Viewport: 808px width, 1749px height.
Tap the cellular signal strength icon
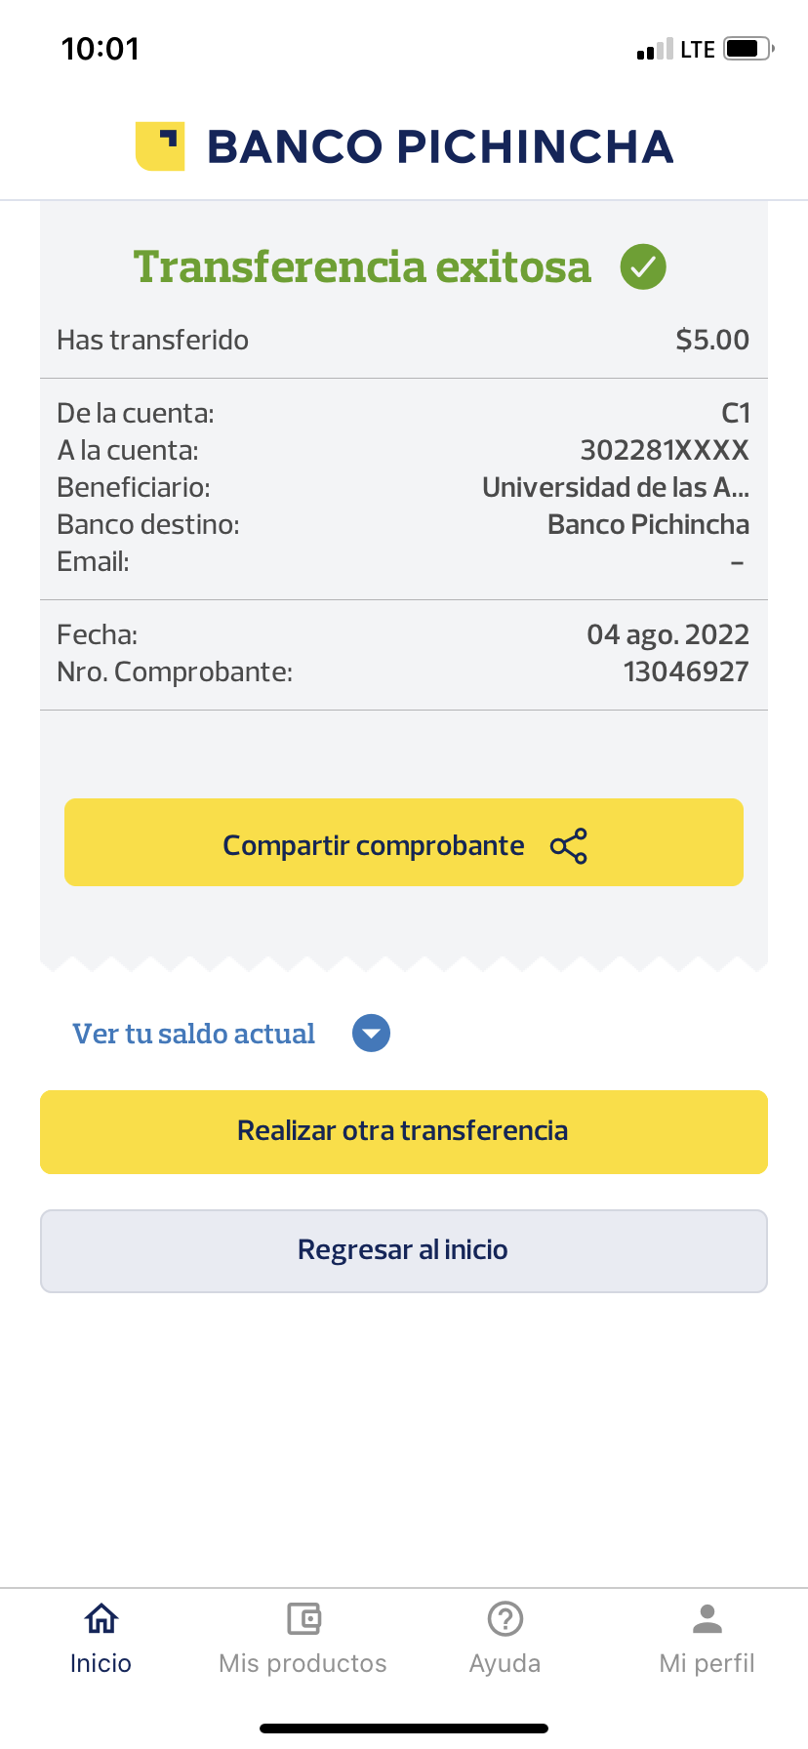655,50
